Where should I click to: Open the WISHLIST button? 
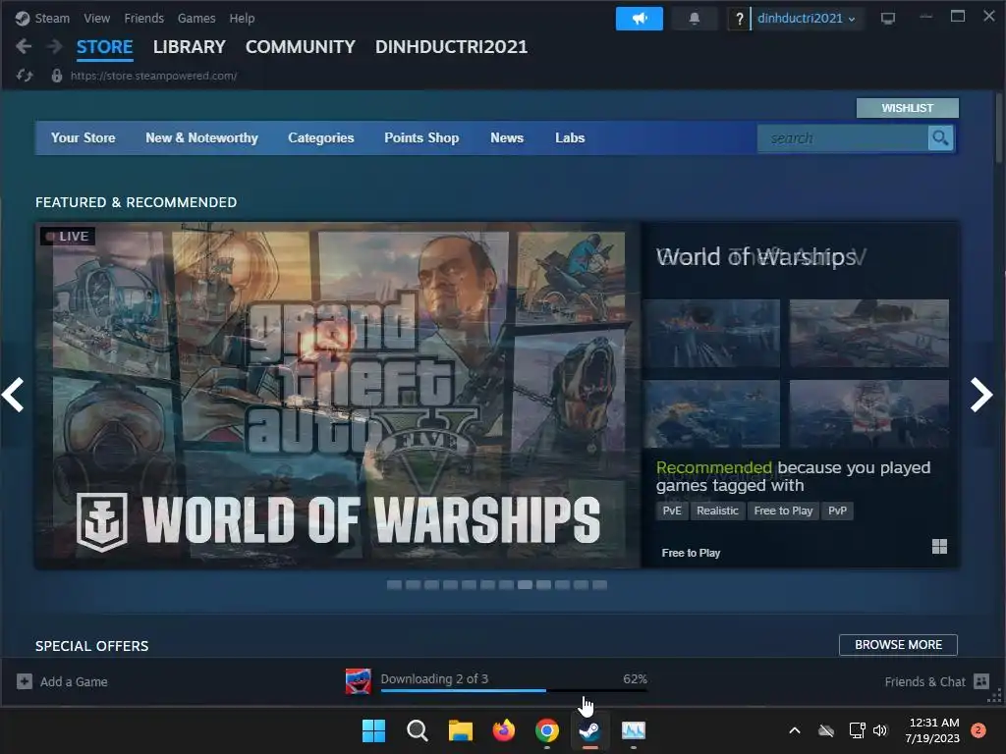click(907, 108)
